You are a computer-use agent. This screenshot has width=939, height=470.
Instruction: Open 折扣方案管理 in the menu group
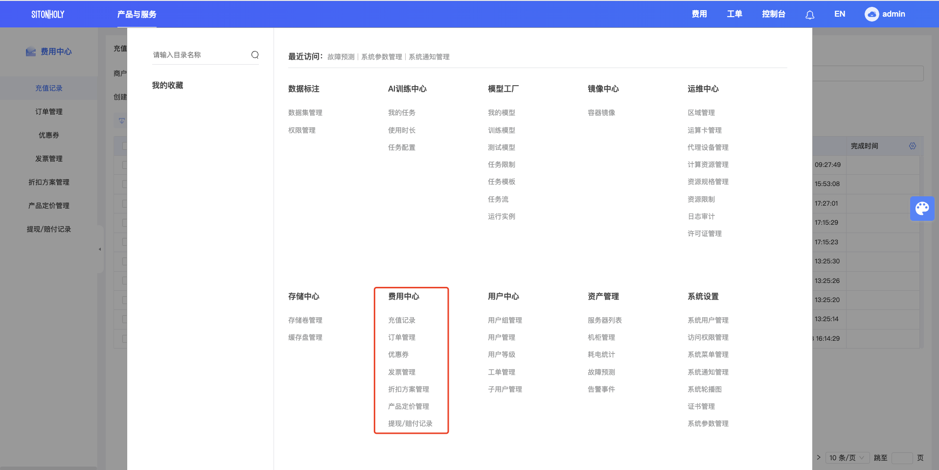pyautogui.click(x=409, y=389)
